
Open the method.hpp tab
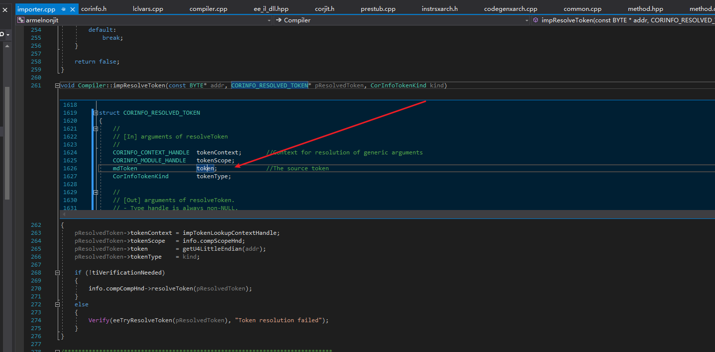[x=645, y=9]
